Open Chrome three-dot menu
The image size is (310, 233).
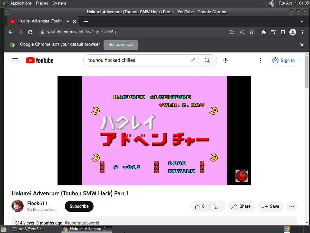(x=302, y=32)
